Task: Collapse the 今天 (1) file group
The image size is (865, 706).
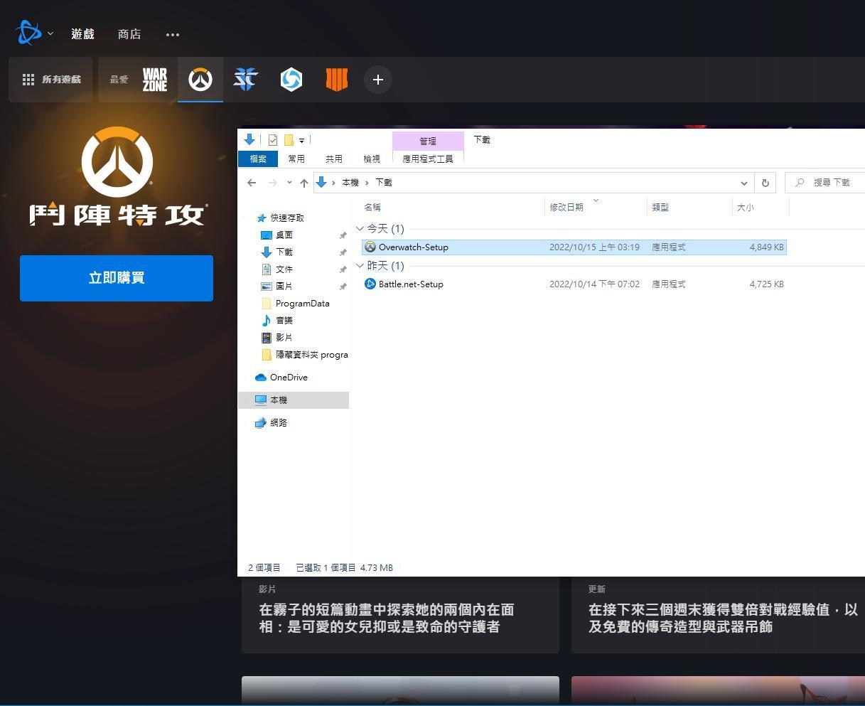Action: coord(360,229)
